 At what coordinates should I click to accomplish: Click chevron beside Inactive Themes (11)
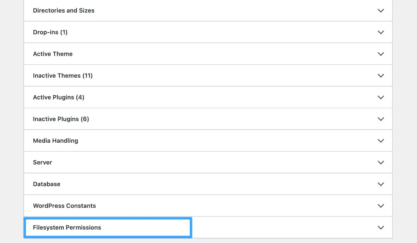click(x=381, y=76)
